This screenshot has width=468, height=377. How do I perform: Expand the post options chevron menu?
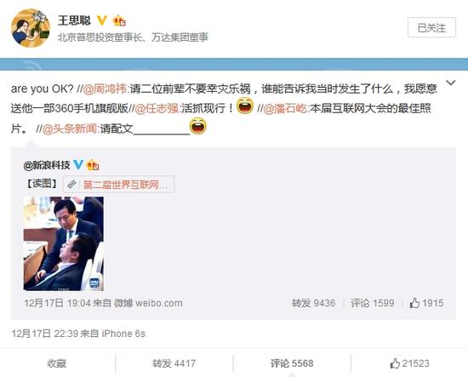[x=451, y=83]
